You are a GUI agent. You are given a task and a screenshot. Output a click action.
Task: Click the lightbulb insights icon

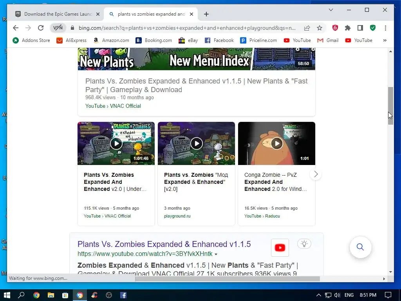304,244
